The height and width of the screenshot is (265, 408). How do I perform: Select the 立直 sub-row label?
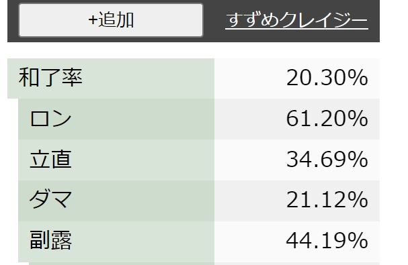click(50, 159)
